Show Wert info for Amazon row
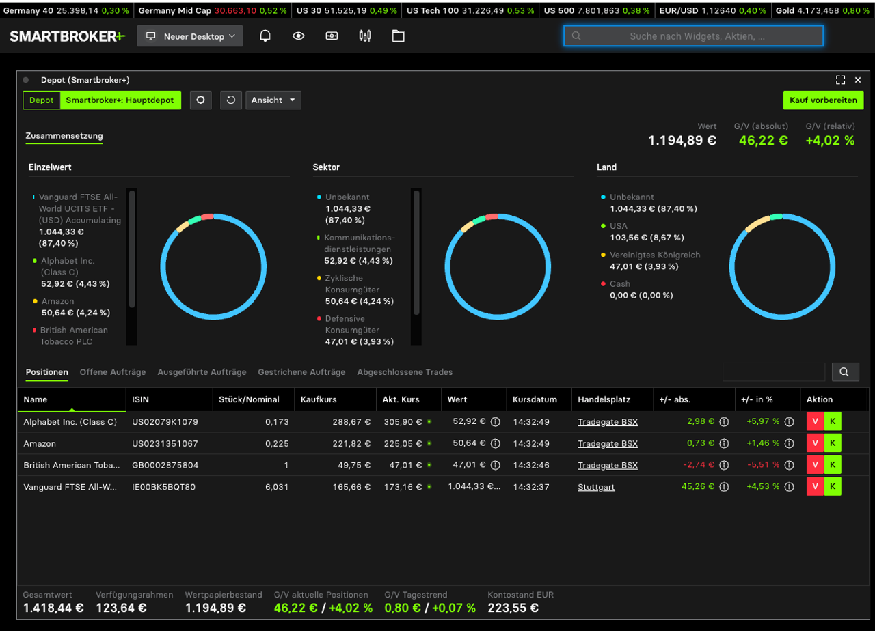Screen dimensions: 875x631 coord(496,444)
